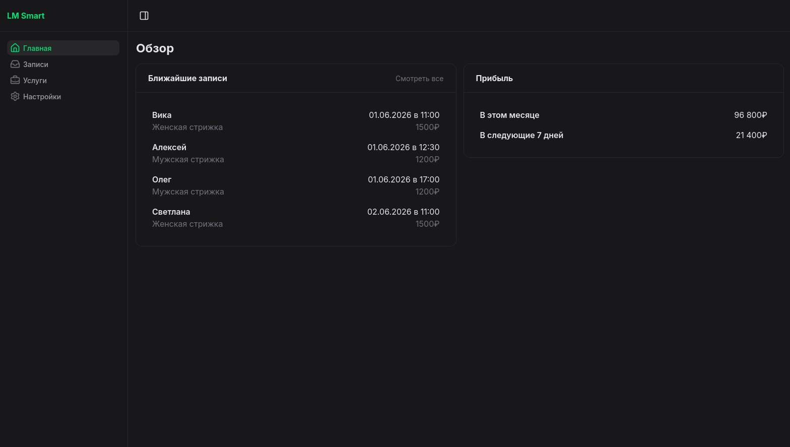Select the Светлана appointment name
The image size is (790, 447).
171,212
